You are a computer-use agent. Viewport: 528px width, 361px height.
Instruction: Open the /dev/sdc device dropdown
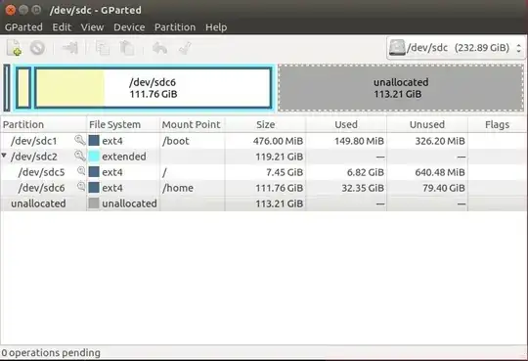pyautogui.click(x=456, y=48)
